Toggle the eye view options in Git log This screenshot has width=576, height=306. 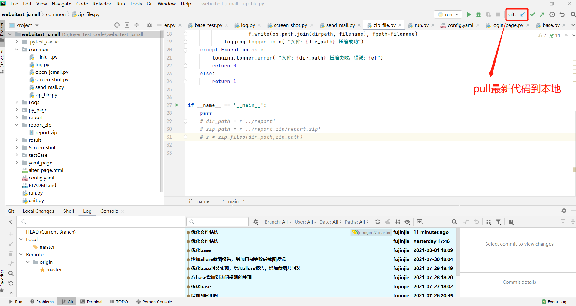tap(407, 222)
